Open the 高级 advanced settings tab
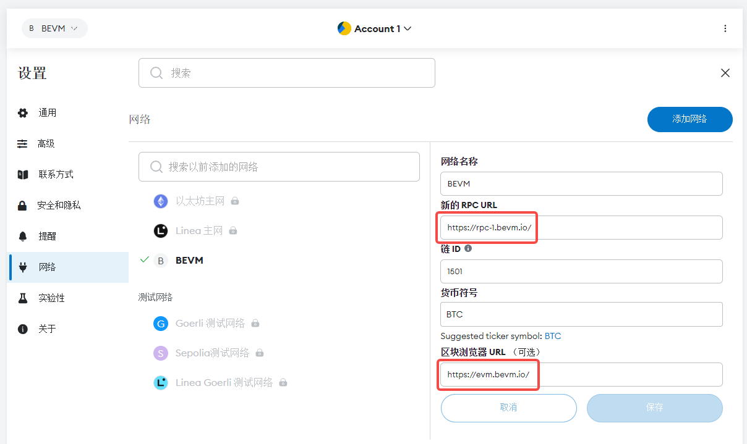 [x=68, y=143]
